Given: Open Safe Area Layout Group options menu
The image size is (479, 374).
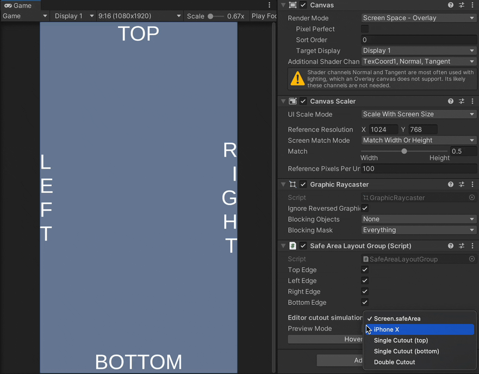Looking at the screenshot, I should click(x=472, y=246).
